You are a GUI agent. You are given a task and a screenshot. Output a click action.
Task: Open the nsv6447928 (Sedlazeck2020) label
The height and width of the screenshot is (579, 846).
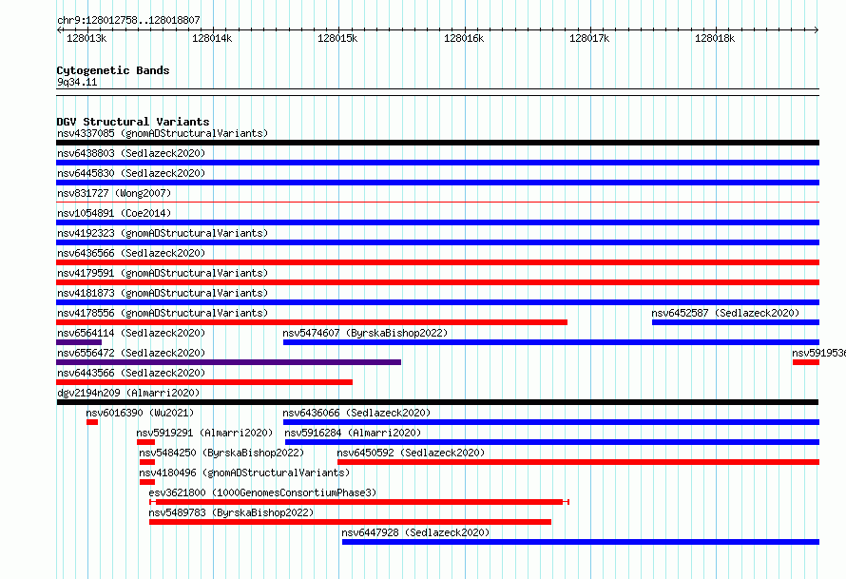pyautogui.click(x=415, y=532)
